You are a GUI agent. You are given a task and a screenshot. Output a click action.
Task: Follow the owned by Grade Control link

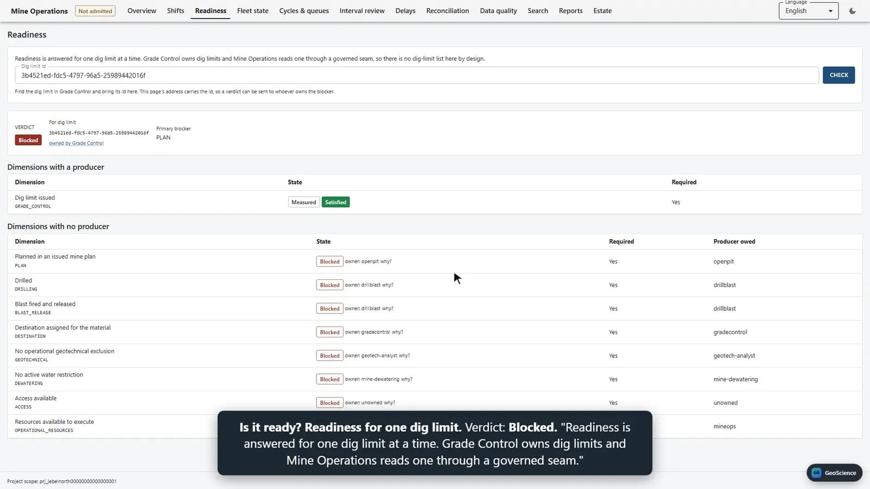[76, 143]
